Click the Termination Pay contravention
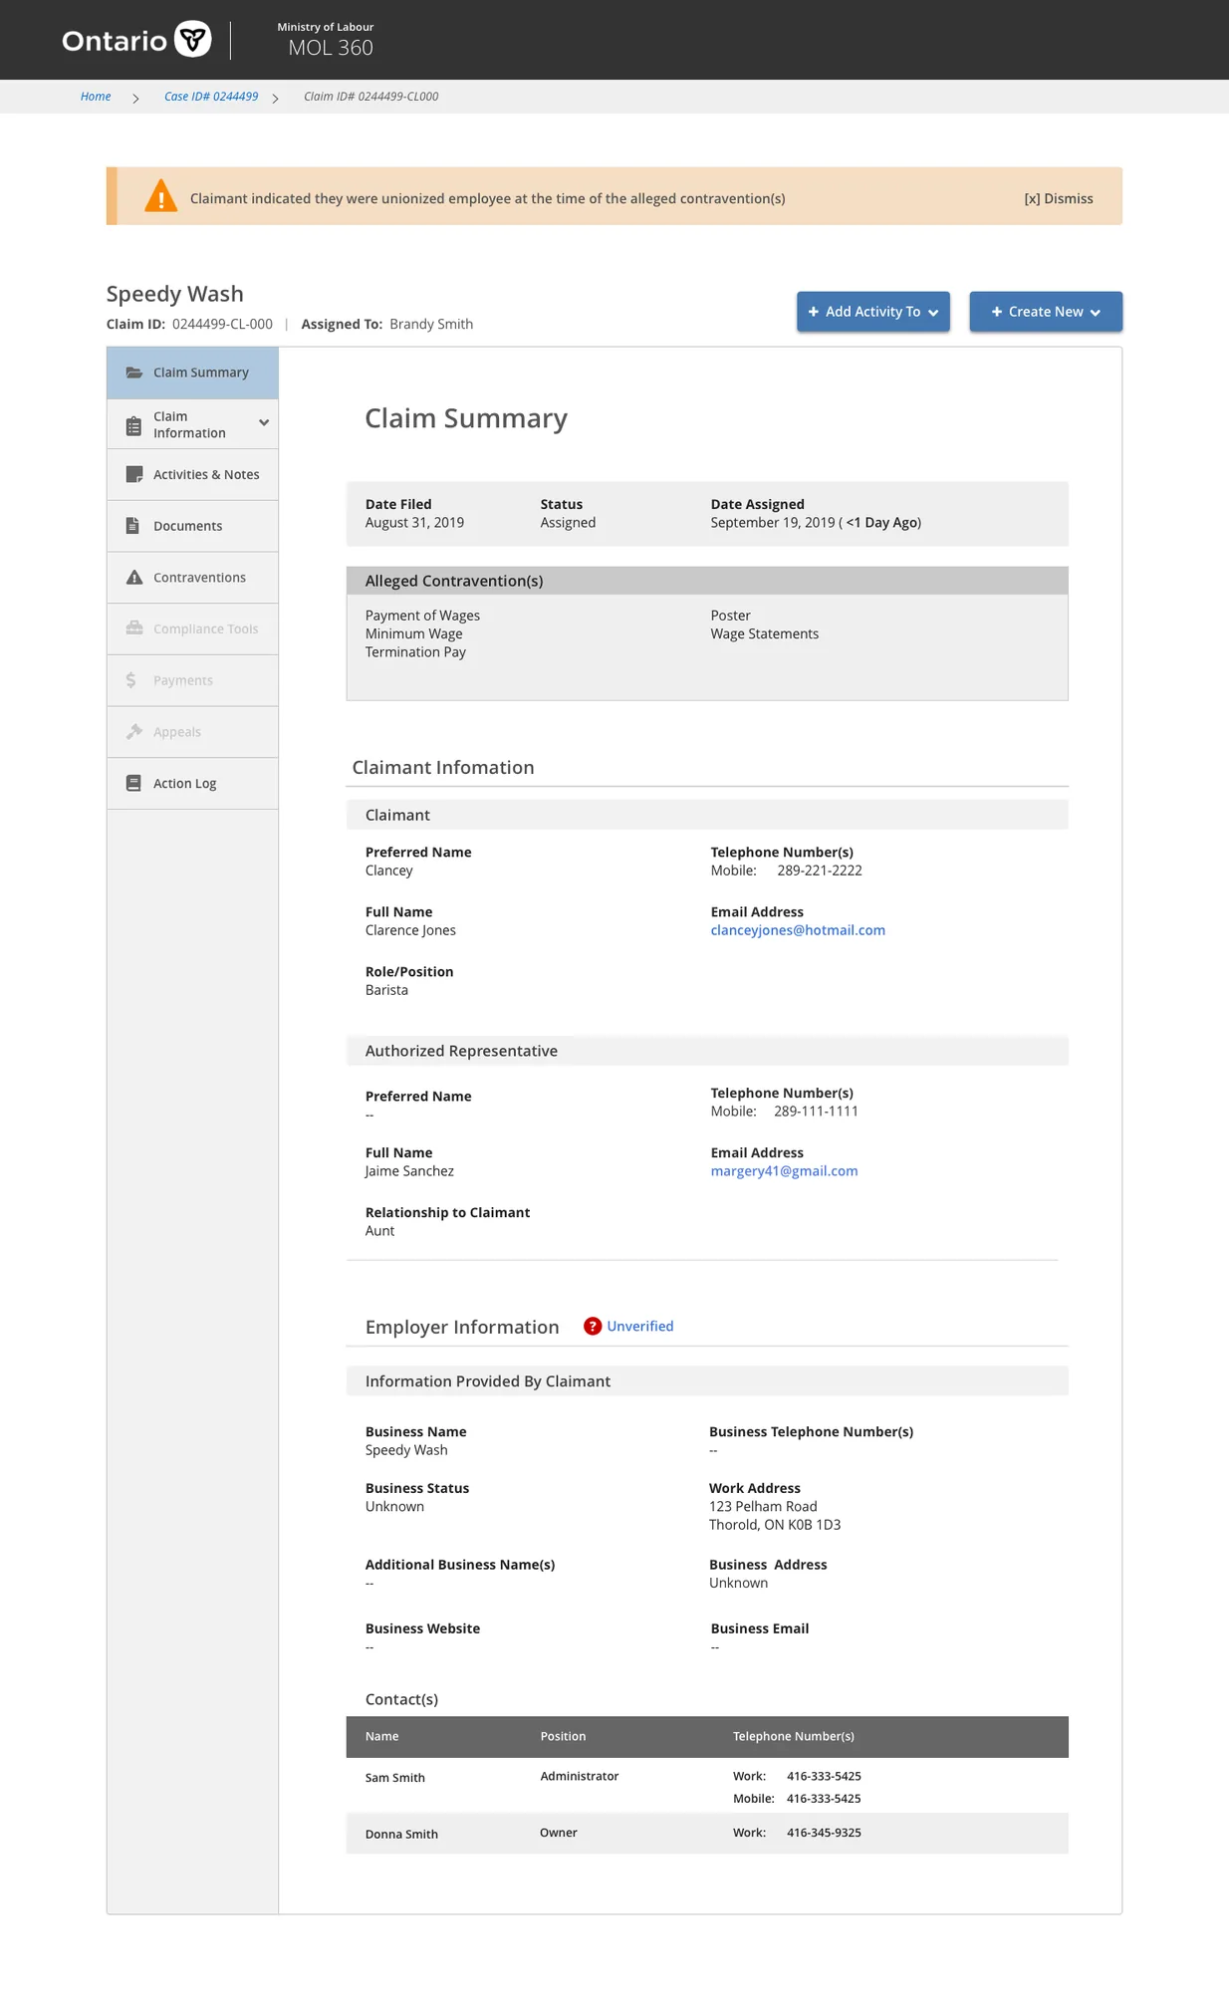1229x1992 pixels. click(415, 652)
